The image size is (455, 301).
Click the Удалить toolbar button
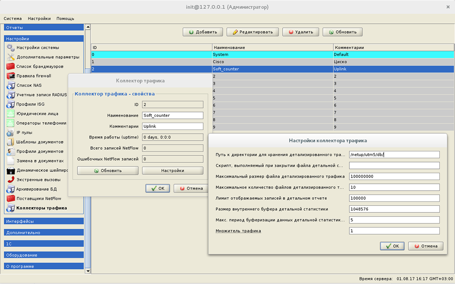coord(301,32)
